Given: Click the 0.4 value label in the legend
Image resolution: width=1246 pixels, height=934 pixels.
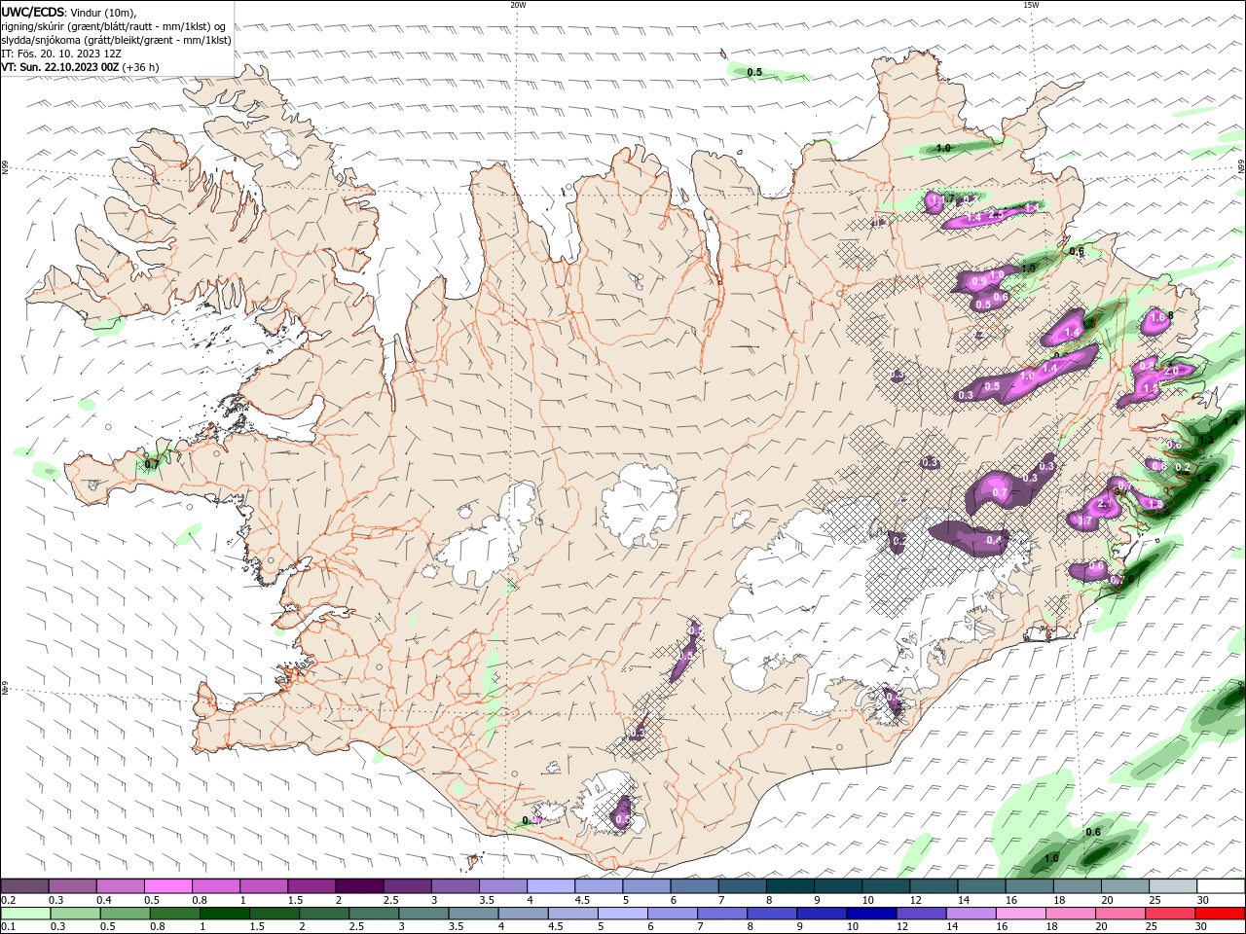Looking at the screenshot, I should pos(103,900).
